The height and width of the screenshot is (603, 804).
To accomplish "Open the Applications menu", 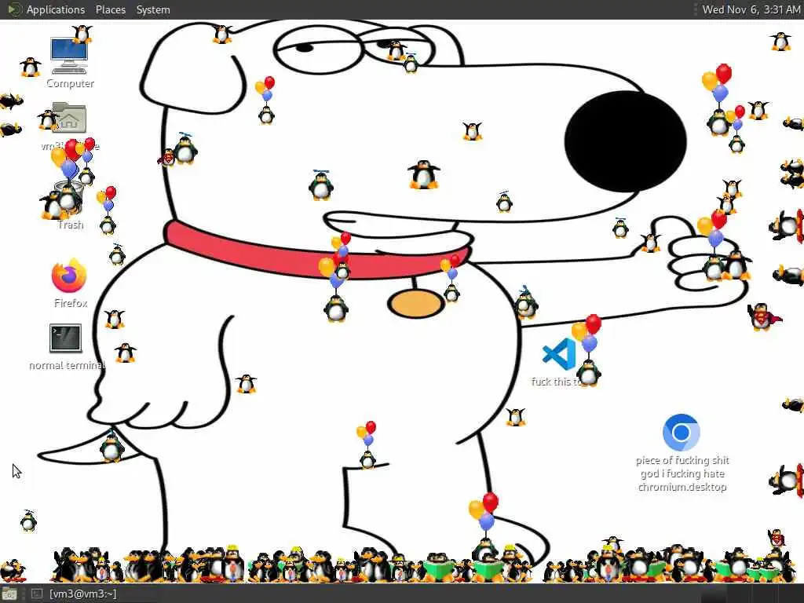I will coord(56,9).
